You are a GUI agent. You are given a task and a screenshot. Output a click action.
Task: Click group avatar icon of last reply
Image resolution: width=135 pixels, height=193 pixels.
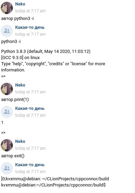coord(7,168)
